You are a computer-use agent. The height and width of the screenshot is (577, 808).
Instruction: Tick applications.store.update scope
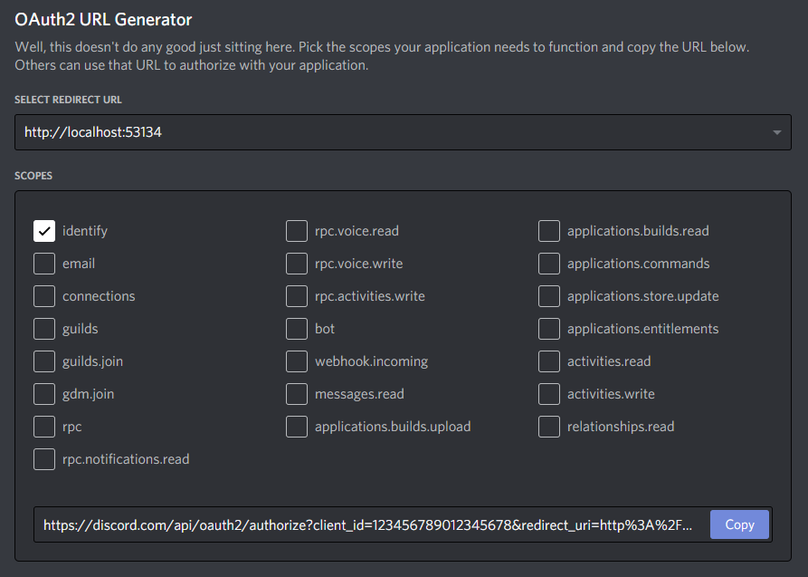tap(549, 295)
